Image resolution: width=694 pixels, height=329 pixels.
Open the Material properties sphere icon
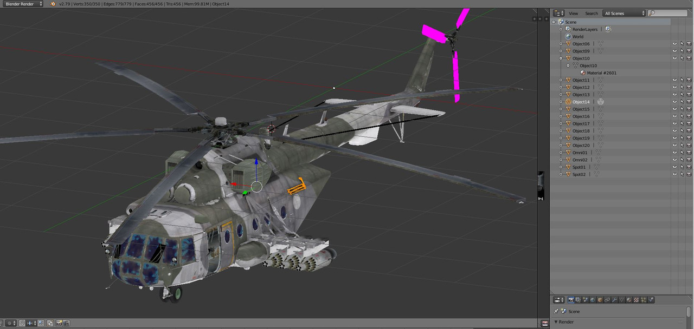[629, 300]
